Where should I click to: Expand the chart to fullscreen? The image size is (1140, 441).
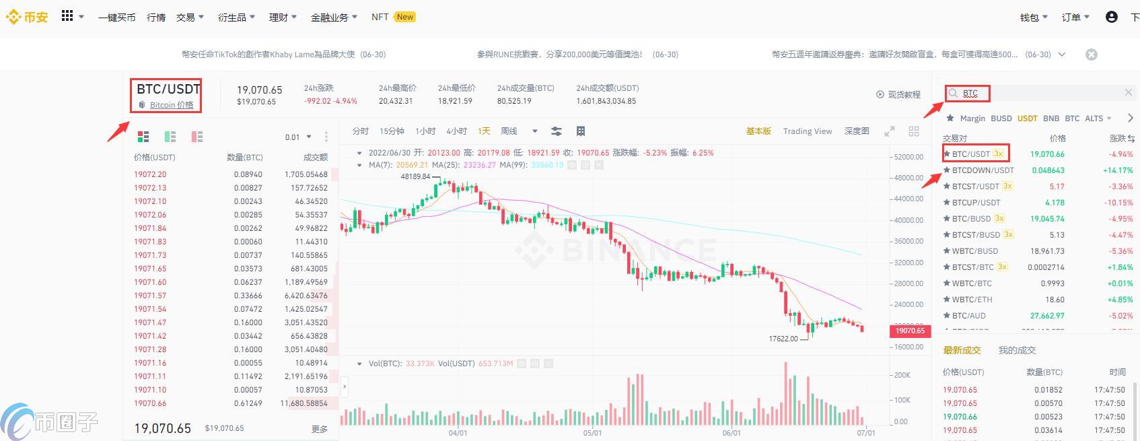click(890, 131)
